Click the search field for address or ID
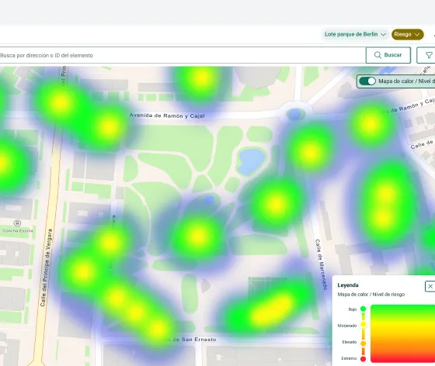 182,55
